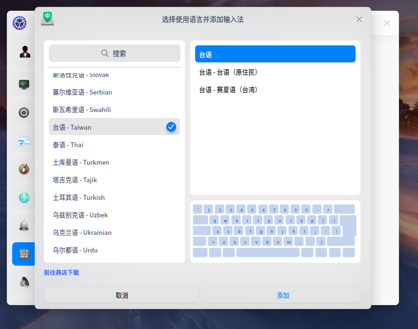Viewport: 418px width, 329px height.
Task: Click the q key on keyboard preview
Action: pyautogui.click(x=214, y=220)
